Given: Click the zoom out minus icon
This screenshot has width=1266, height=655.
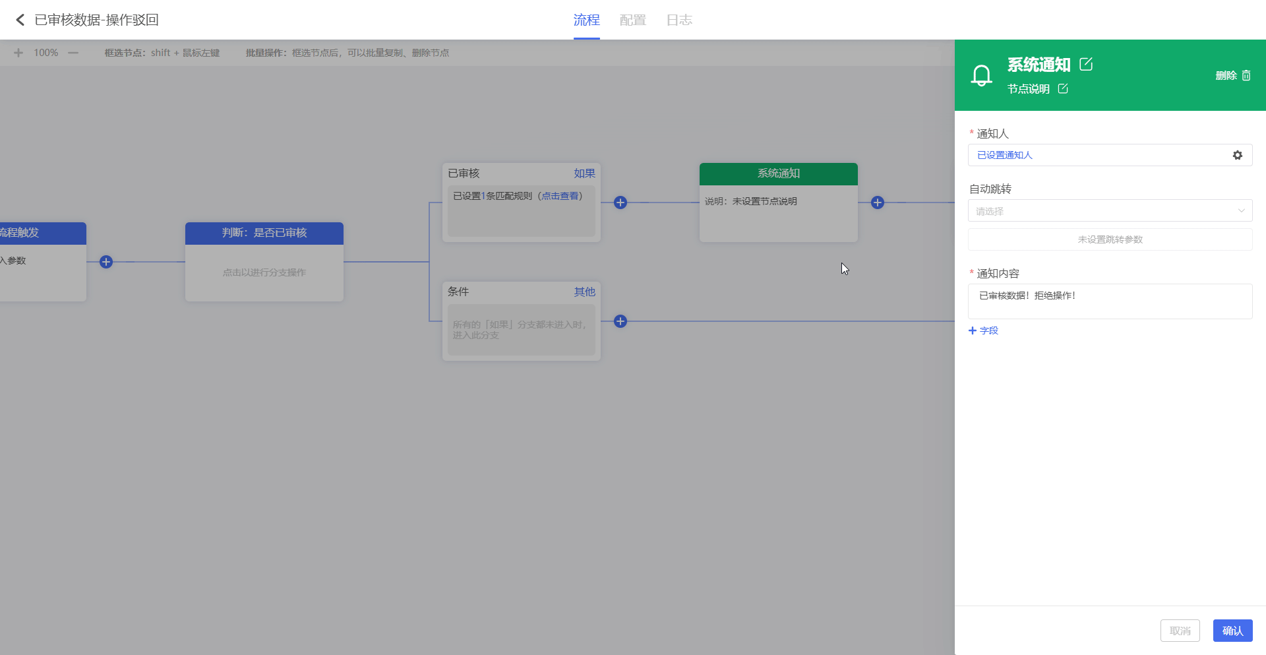Looking at the screenshot, I should coord(73,53).
